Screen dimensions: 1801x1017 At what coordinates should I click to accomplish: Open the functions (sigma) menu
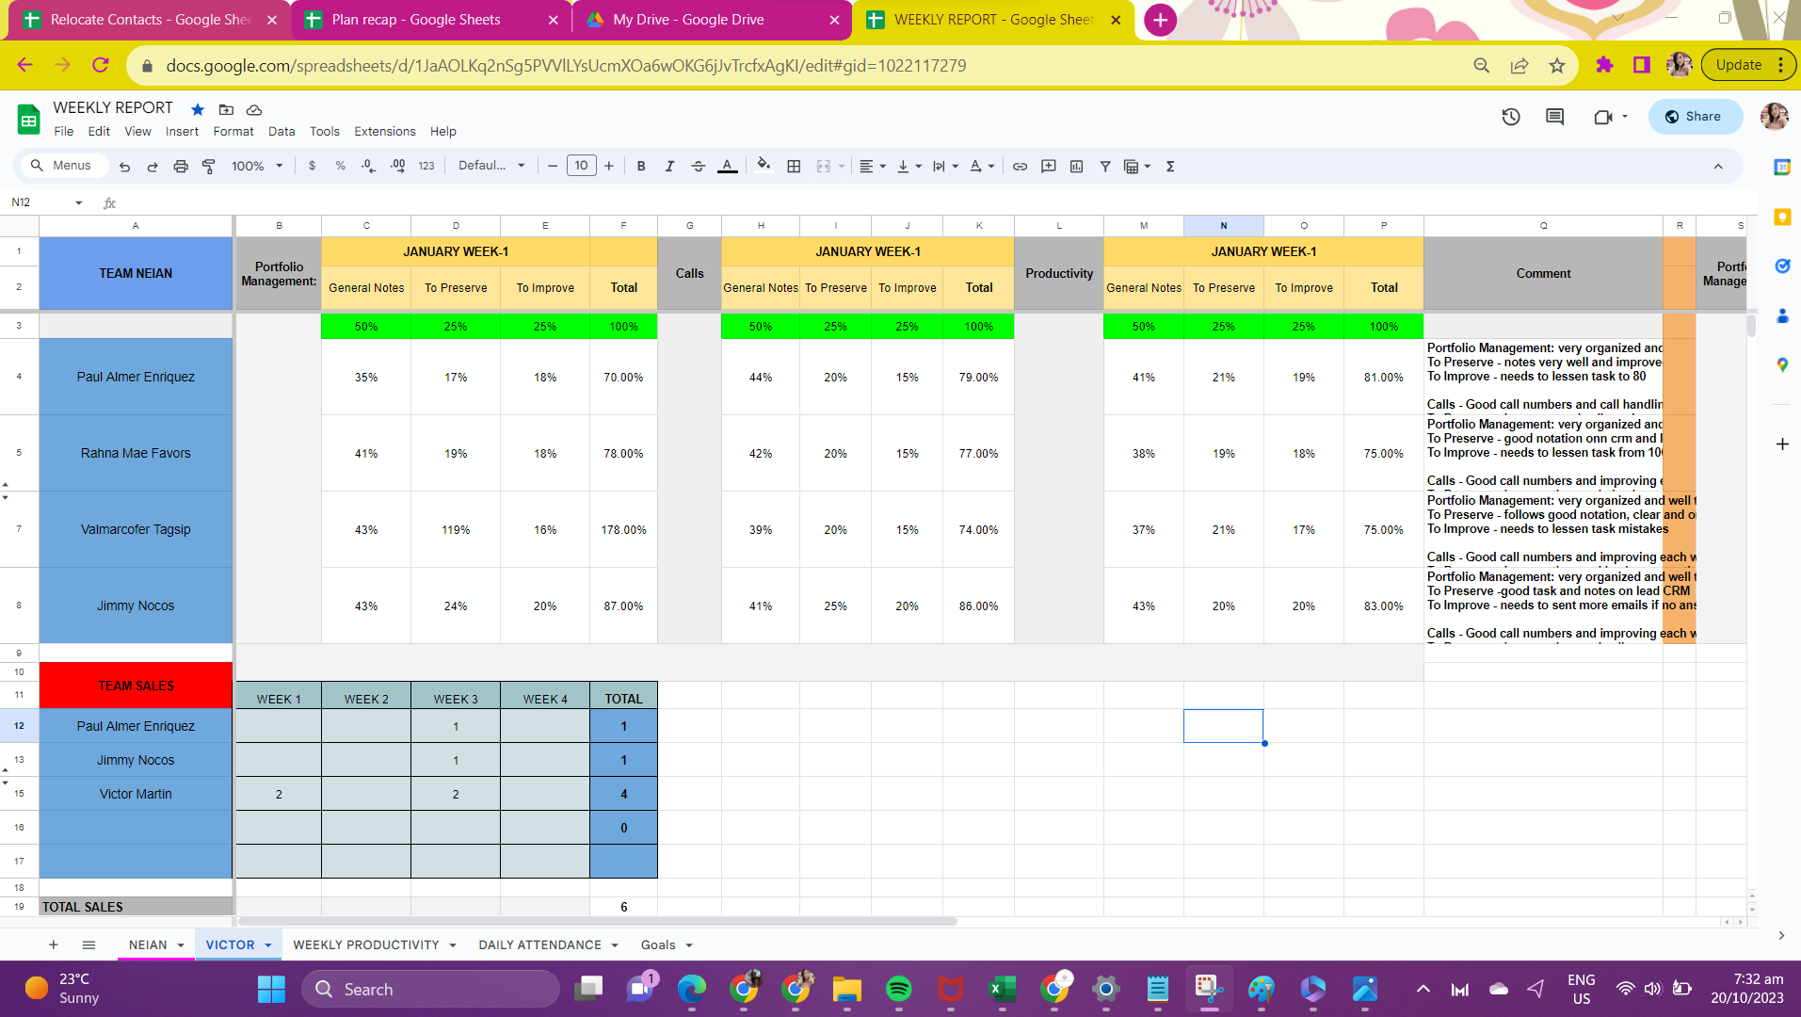(1170, 166)
